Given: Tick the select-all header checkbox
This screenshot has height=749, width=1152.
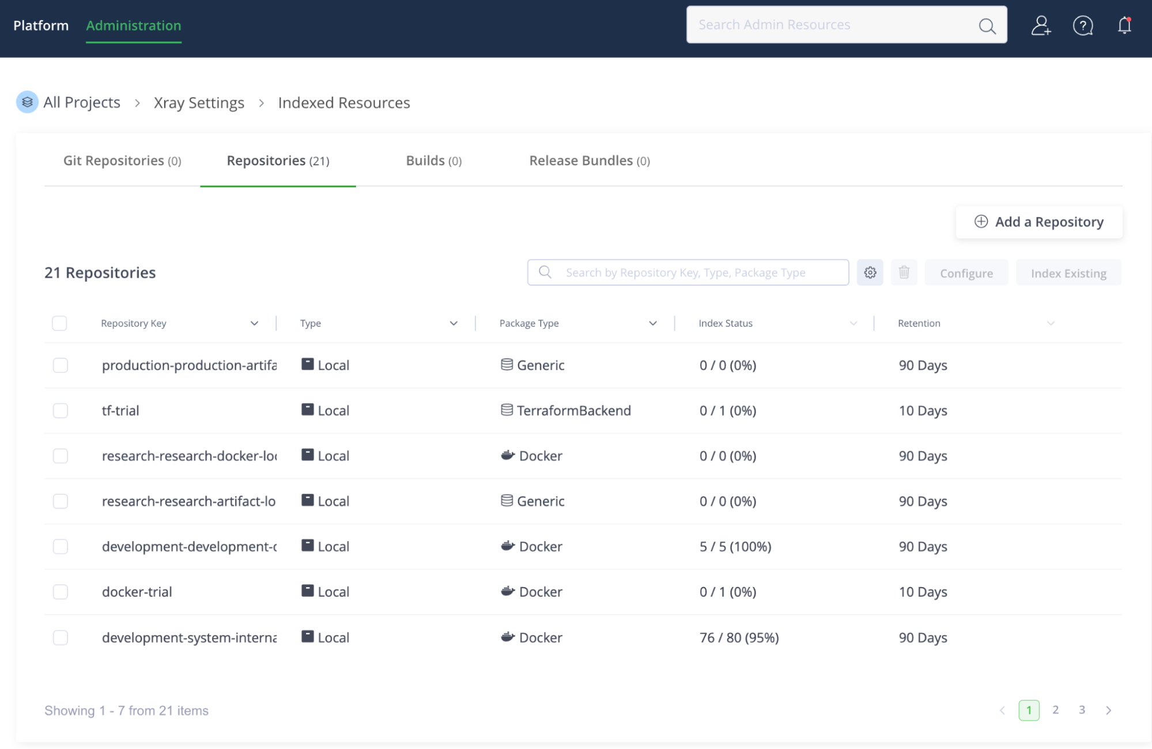Looking at the screenshot, I should 59,323.
